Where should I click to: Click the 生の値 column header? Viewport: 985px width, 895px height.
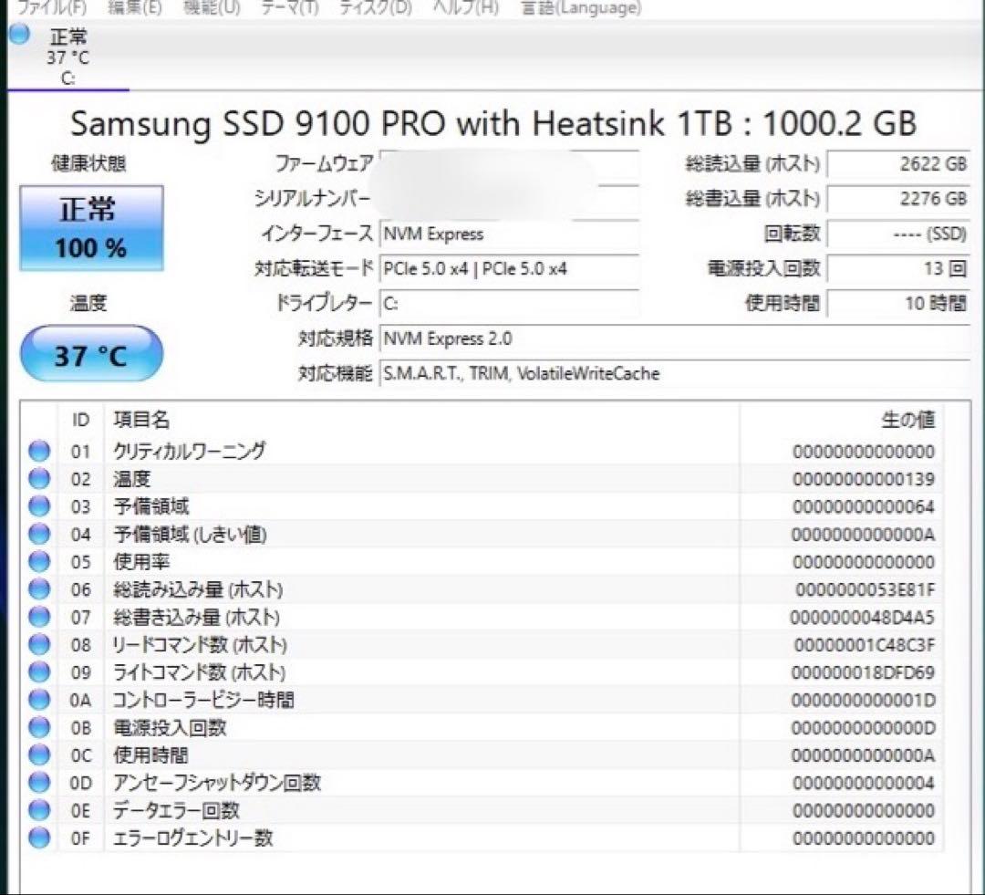pos(909,420)
